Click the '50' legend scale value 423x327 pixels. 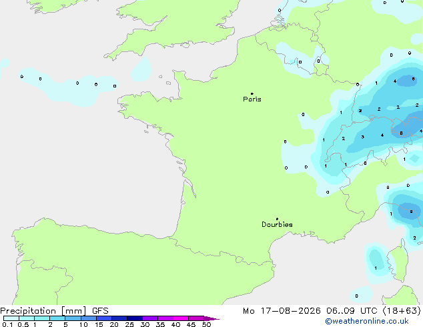point(206,324)
